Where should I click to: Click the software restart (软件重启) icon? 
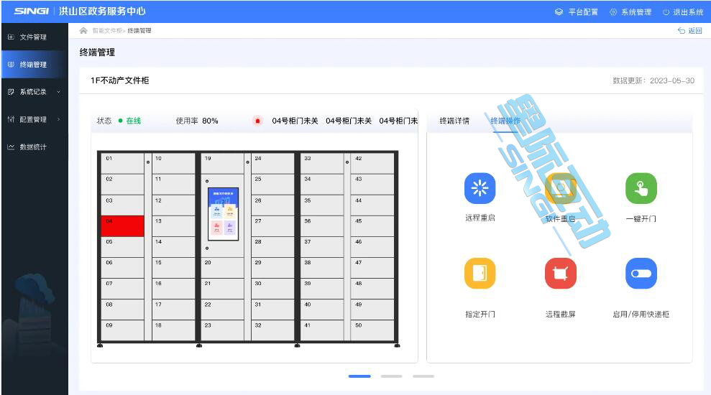[560, 188]
